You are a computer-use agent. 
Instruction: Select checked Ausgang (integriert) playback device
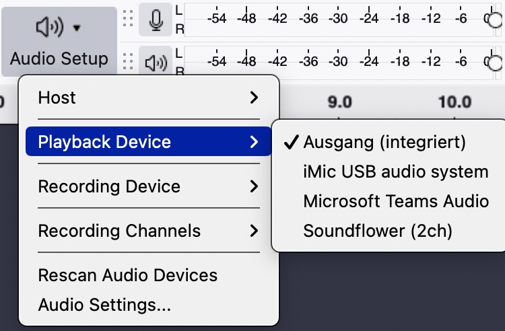click(384, 142)
